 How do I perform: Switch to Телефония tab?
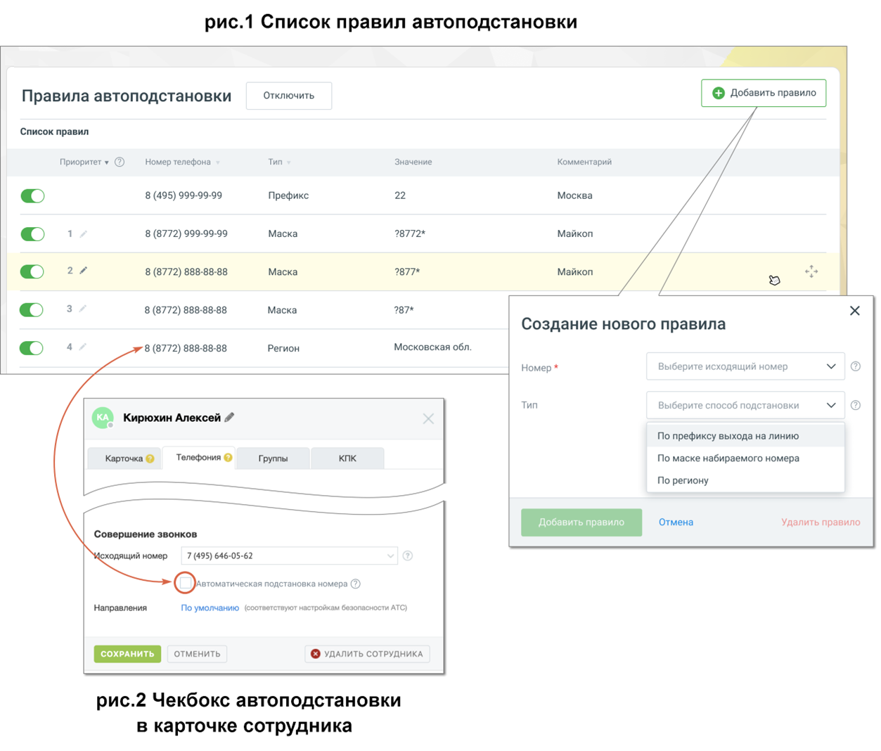[198, 458]
